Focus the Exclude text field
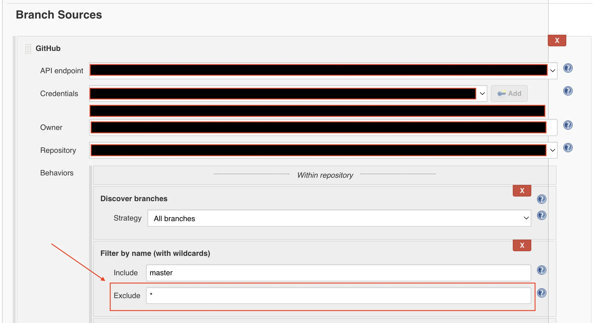The image size is (601, 323). tap(338, 296)
